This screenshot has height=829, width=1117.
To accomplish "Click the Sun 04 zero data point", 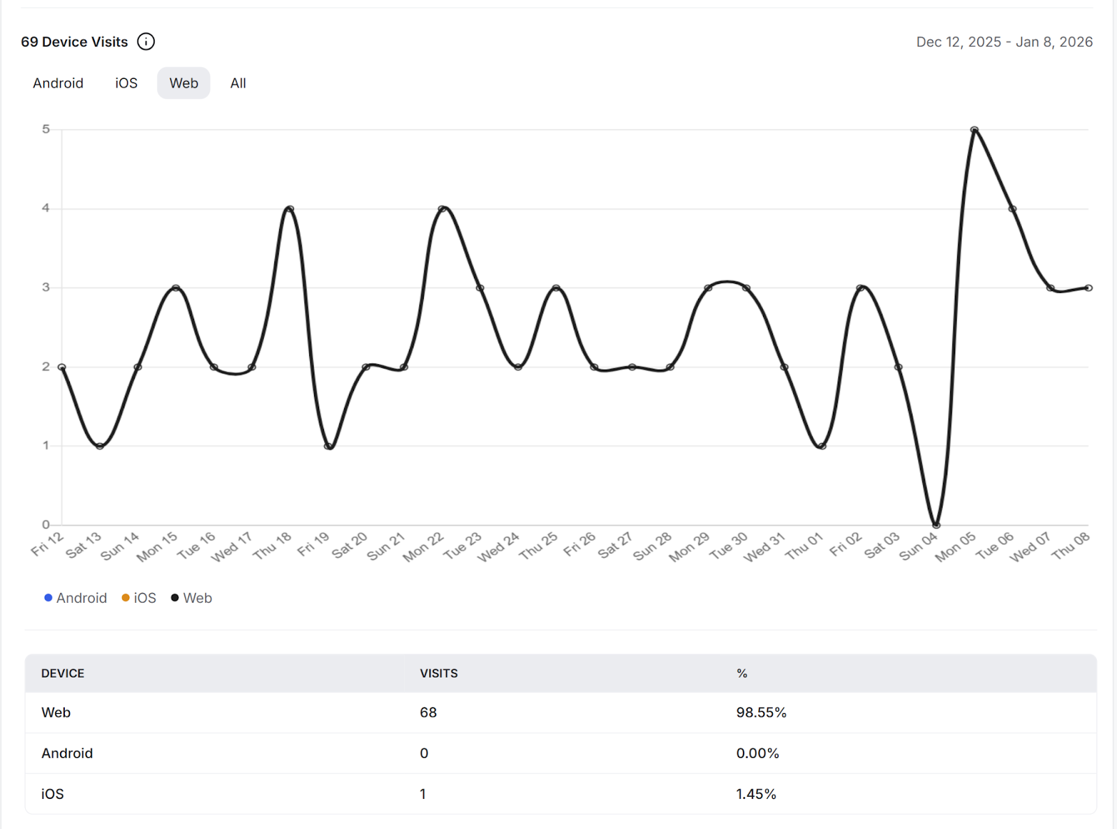I will 936,525.
